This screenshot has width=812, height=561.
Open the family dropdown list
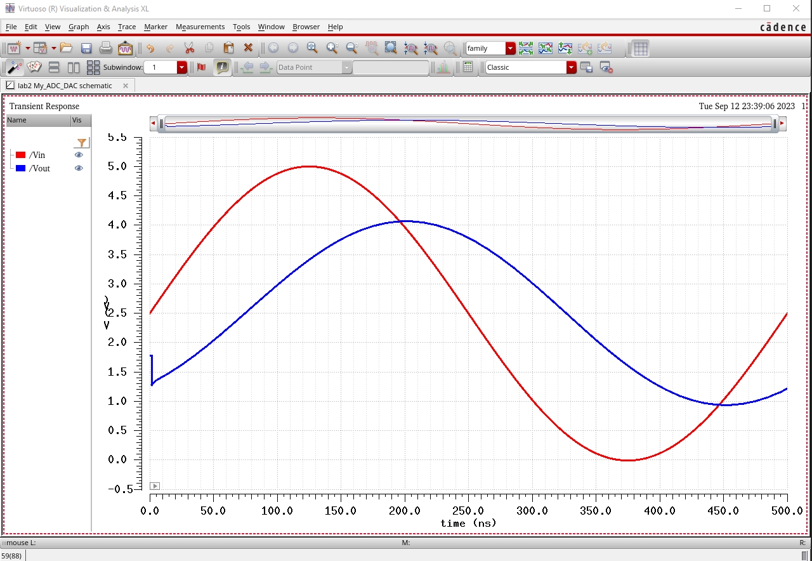tap(511, 48)
